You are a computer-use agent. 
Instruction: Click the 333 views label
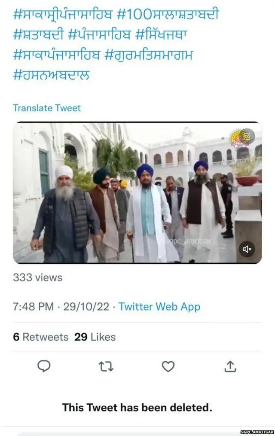37,277
